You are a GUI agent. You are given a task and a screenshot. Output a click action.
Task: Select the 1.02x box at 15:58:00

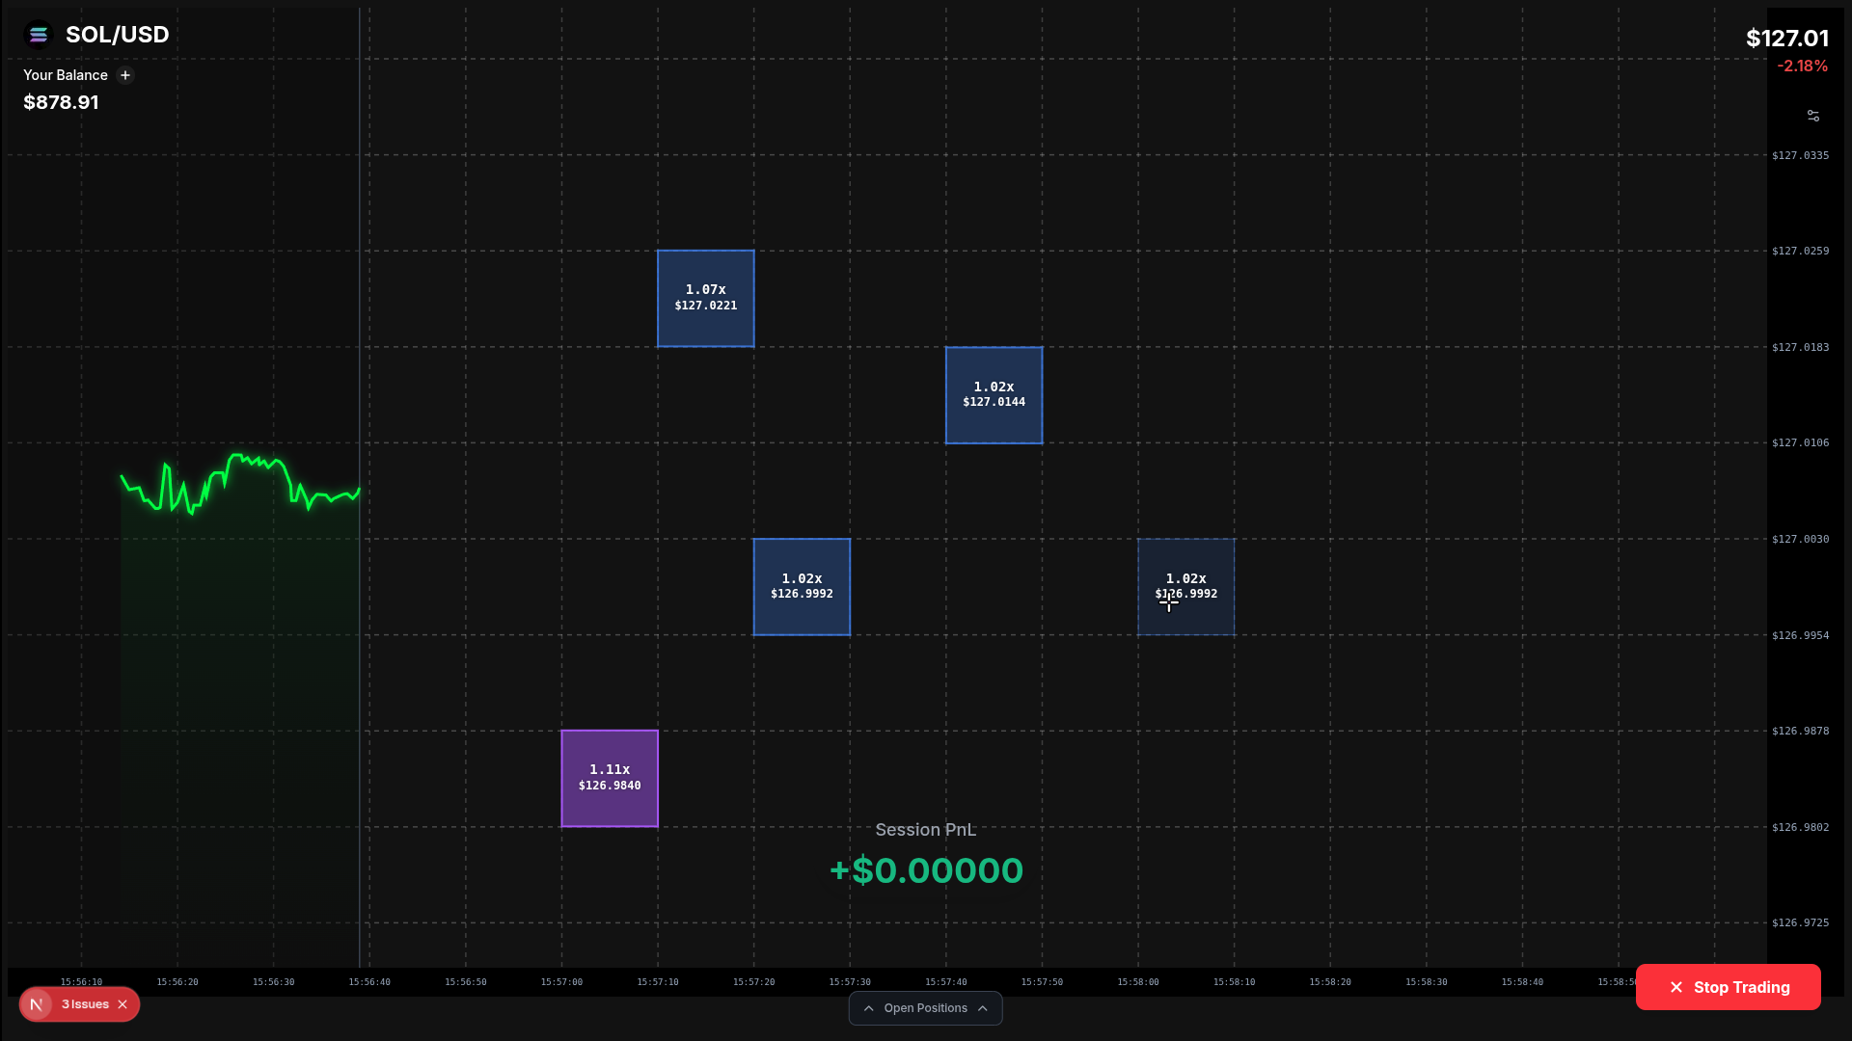1185,587
